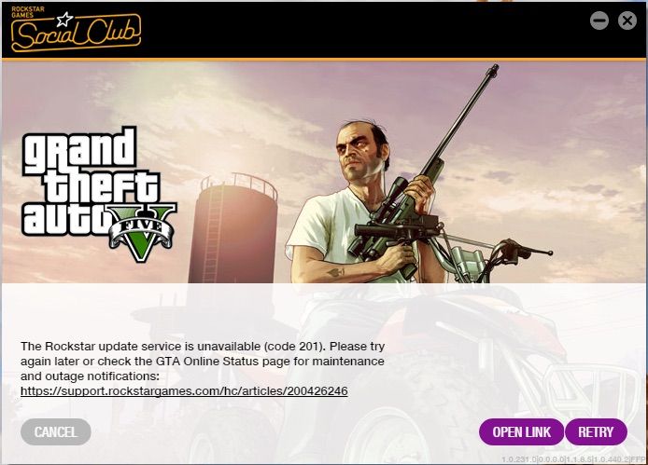Open the support.rockstargames.com article link
Image resolution: width=648 pixels, height=465 pixels.
(184, 390)
